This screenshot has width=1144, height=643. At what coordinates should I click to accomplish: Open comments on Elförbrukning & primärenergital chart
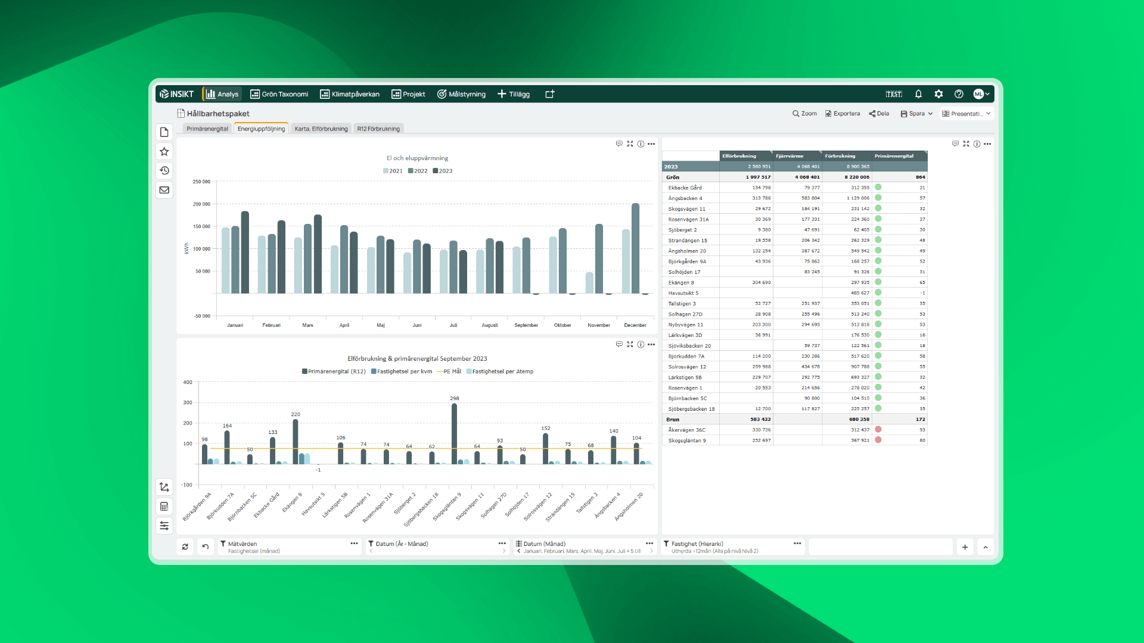point(619,344)
